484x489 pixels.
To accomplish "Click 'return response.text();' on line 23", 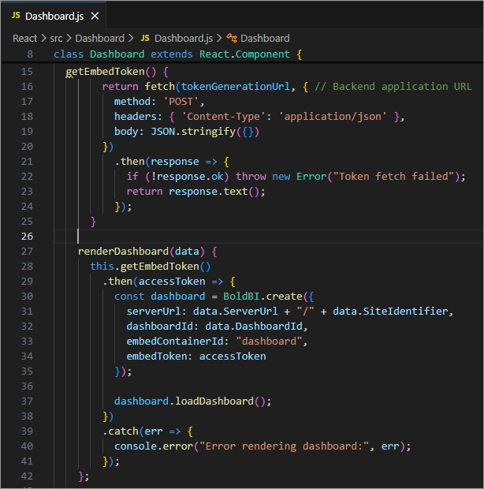I will 195,192.
